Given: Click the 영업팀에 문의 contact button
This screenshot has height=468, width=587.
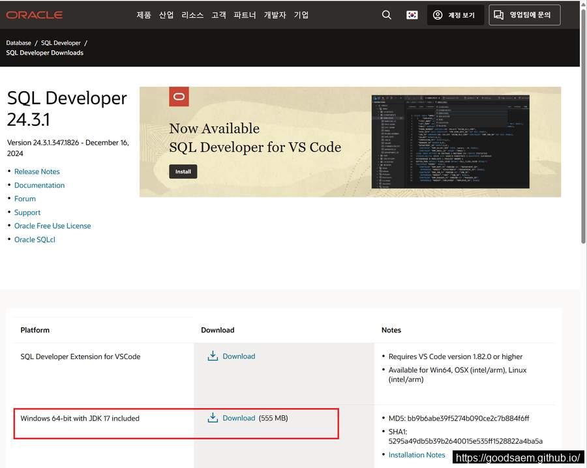Looking at the screenshot, I should [x=524, y=15].
